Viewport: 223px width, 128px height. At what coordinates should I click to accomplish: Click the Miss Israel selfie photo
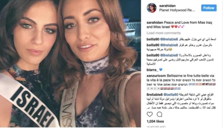(x=71, y=64)
